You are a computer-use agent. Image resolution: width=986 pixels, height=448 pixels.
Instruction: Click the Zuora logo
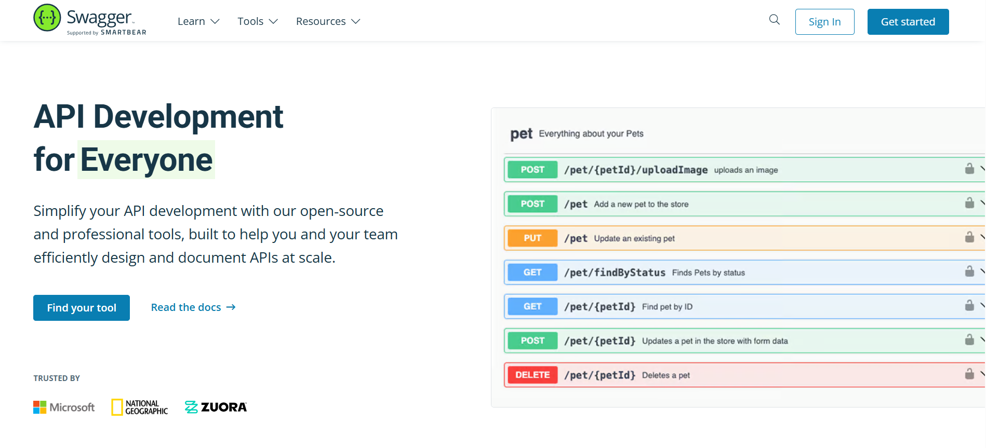[x=216, y=408]
